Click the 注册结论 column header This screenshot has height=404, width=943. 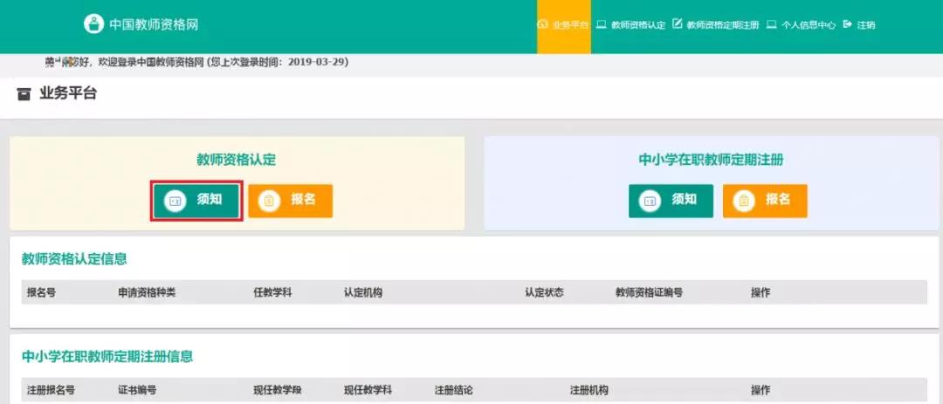453,390
